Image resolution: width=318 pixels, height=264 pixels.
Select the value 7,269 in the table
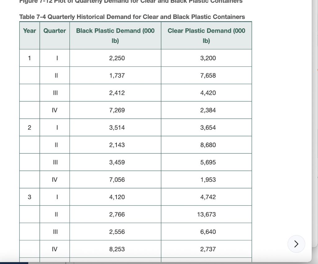click(115, 110)
